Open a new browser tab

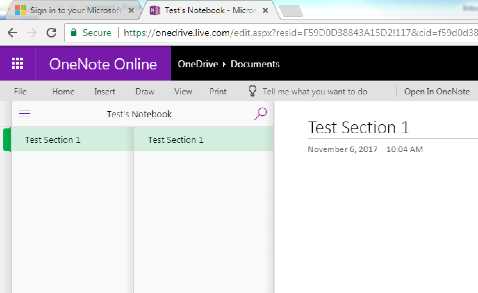click(291, 11)
